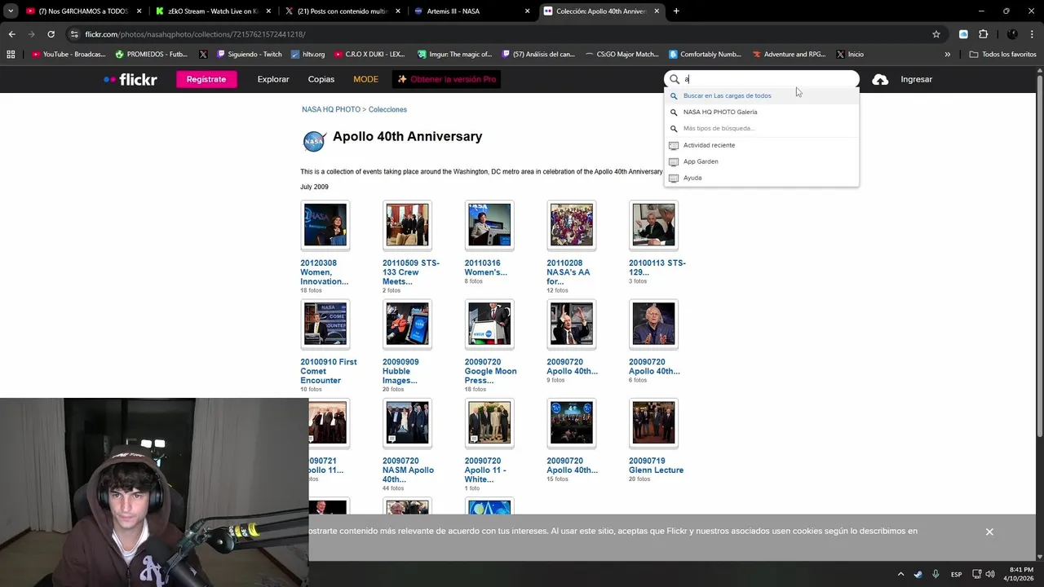
Task: Click the Flickr logo
Action: (130, 79)
